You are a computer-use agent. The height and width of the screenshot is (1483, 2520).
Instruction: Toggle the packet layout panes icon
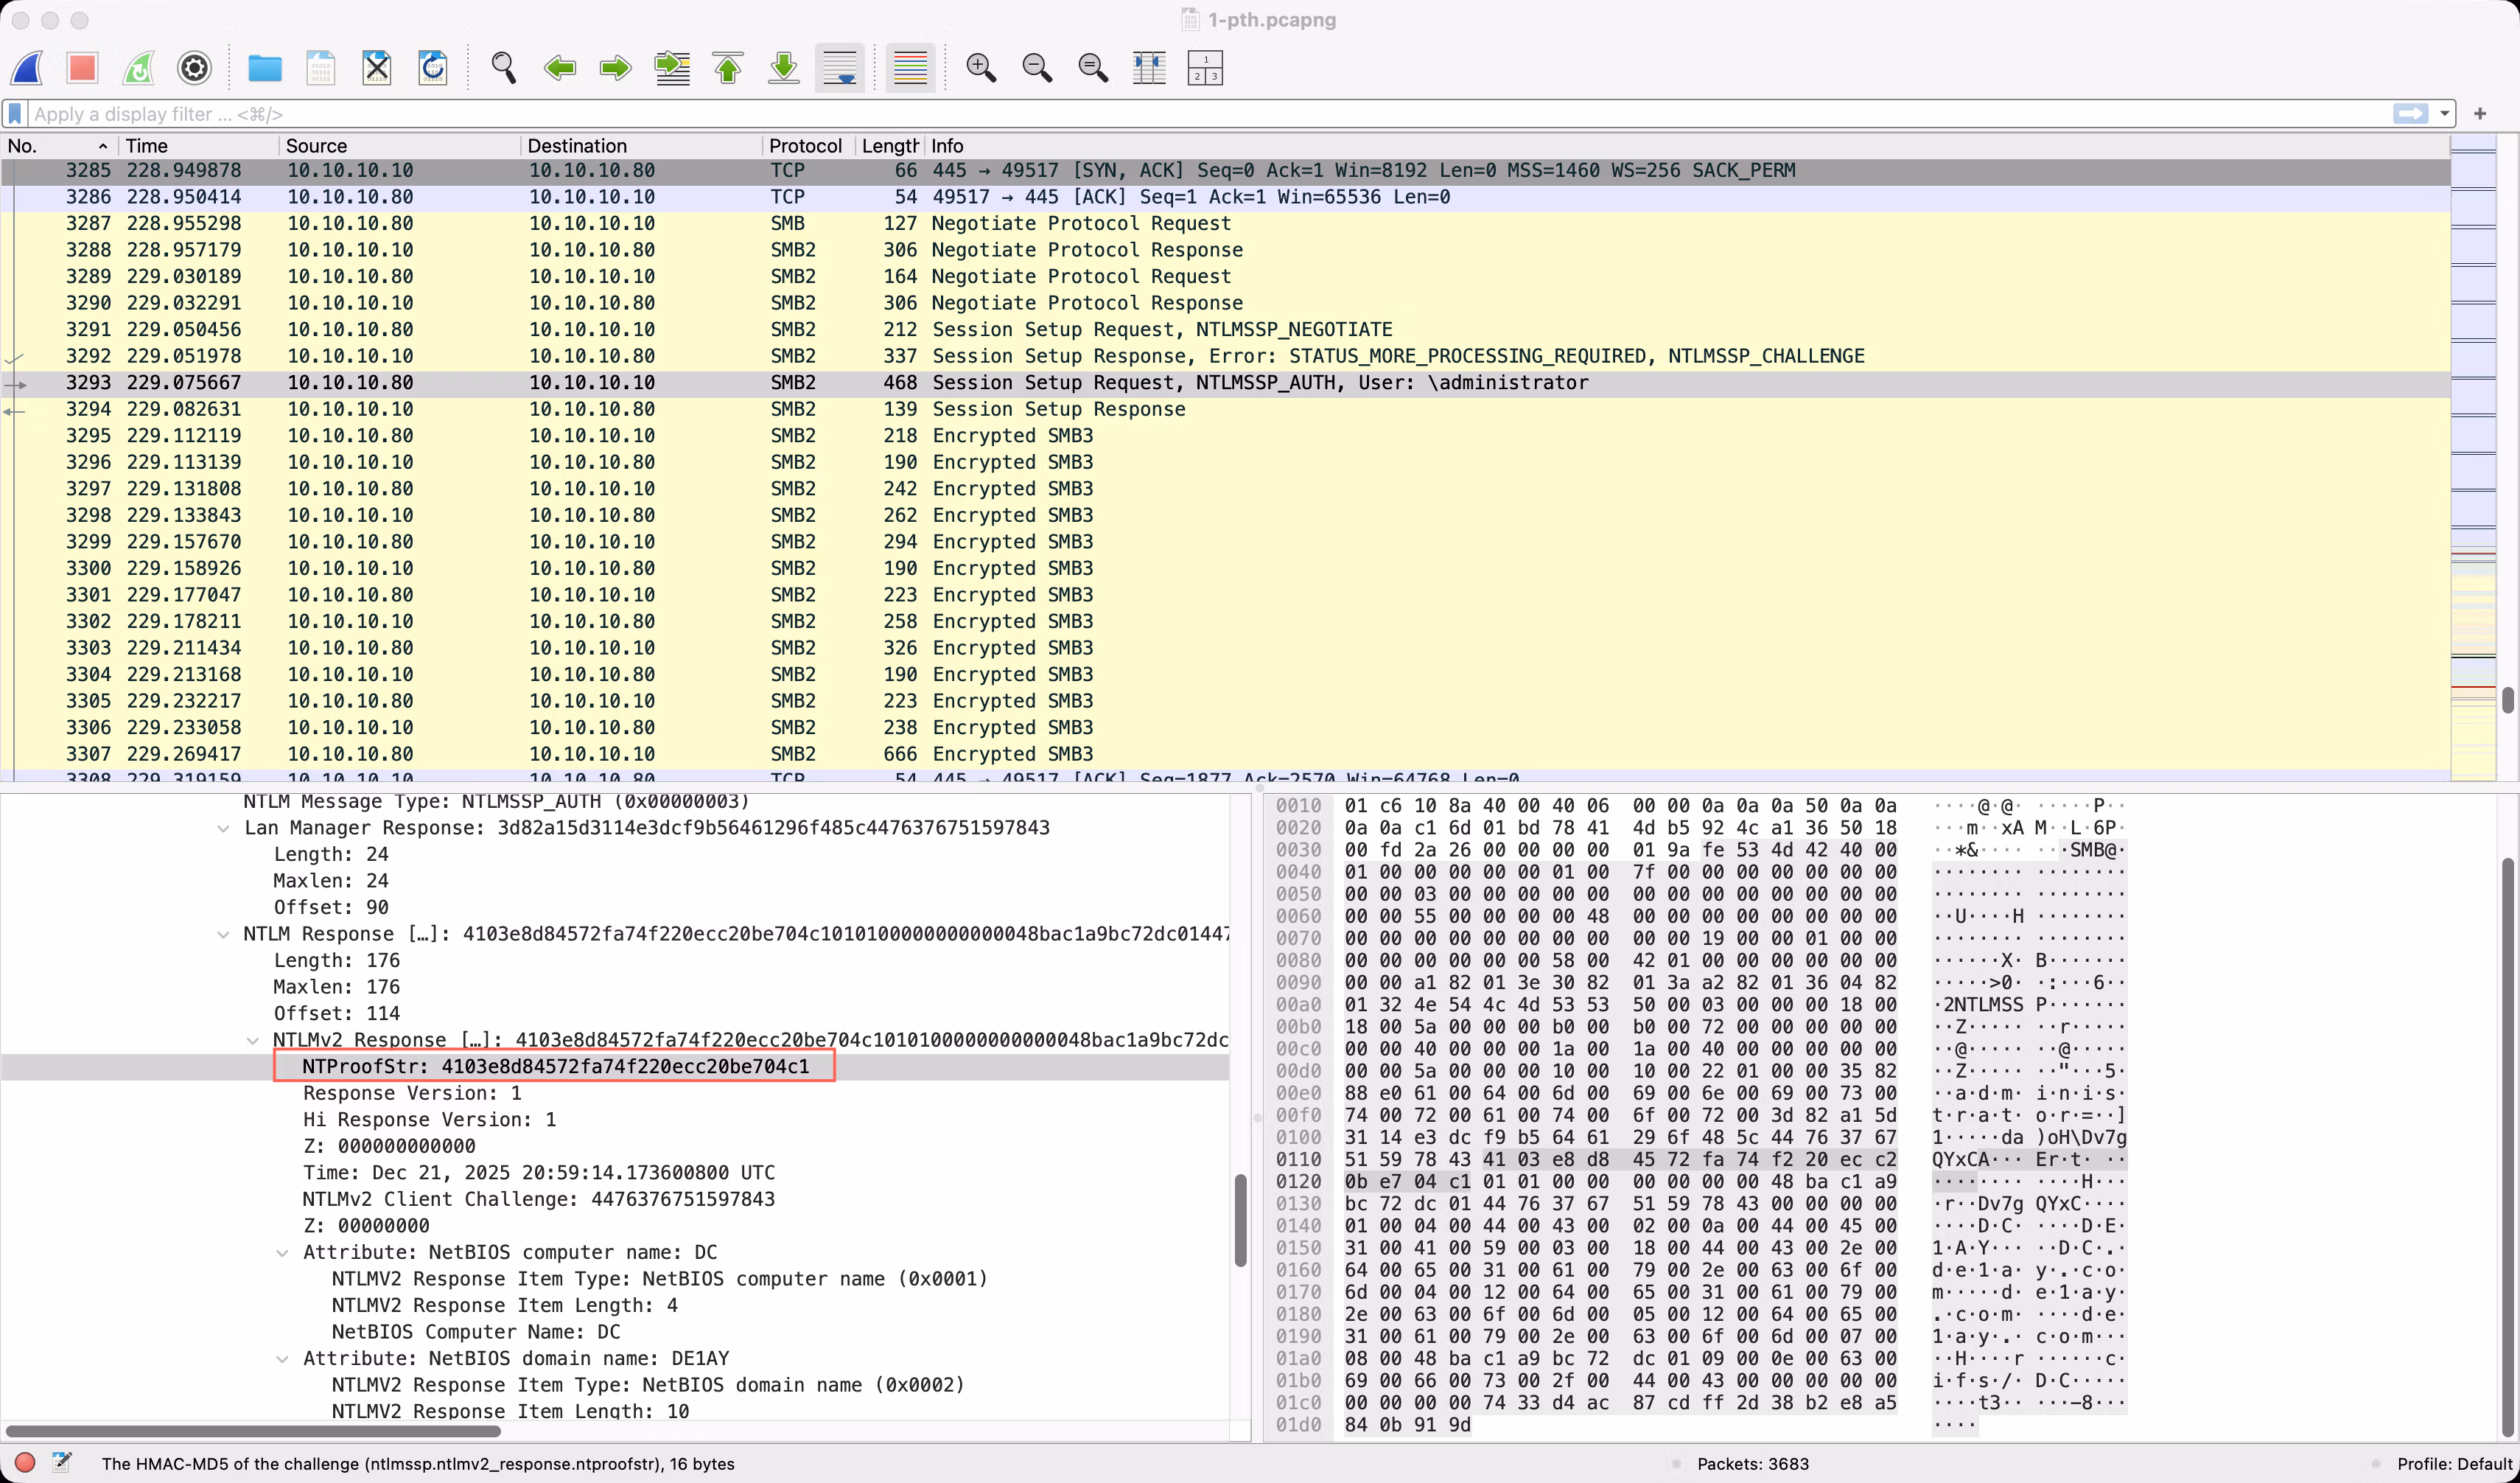pyautogui.click(x=1205, y=68)
